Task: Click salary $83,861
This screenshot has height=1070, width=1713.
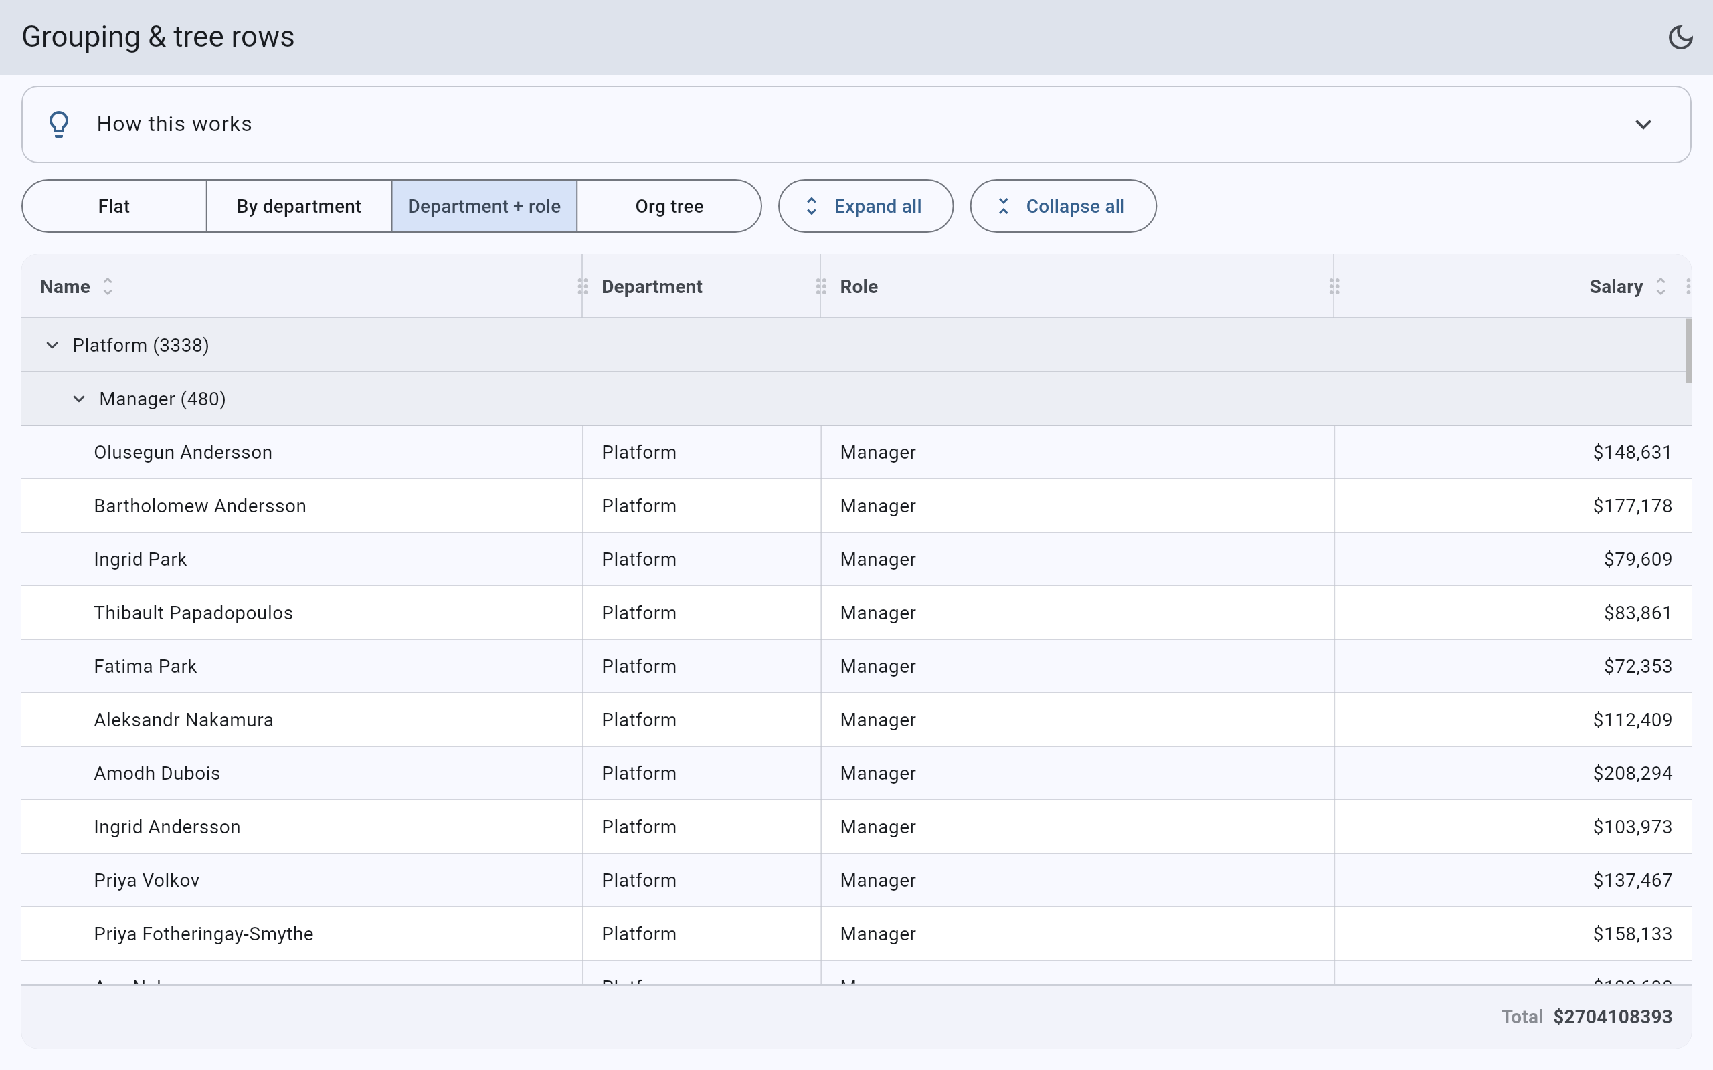Action: click(x=1638, y=613)
